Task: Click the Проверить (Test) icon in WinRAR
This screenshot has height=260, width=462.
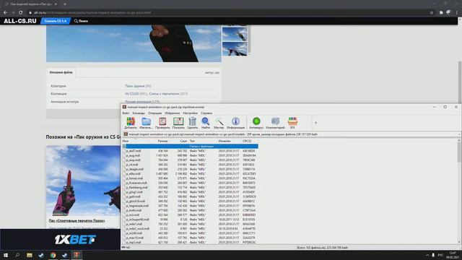Action: point(162,121)
